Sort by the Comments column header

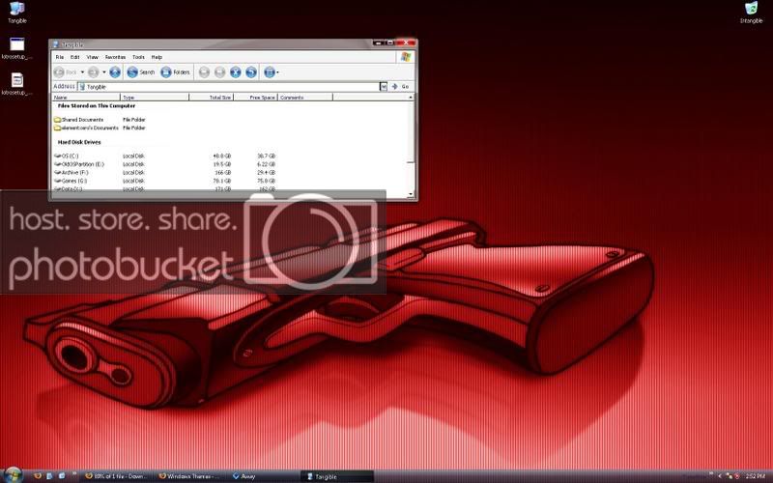[305, 98]
